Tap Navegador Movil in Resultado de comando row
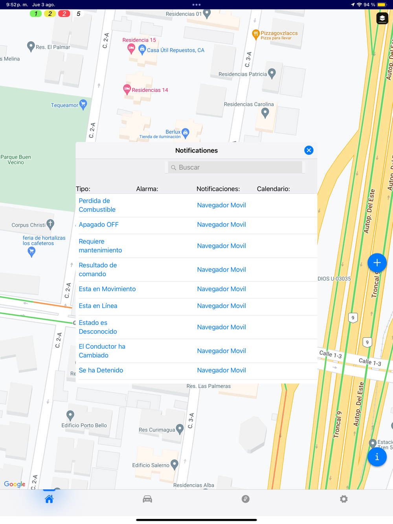 tap(222, 269)
